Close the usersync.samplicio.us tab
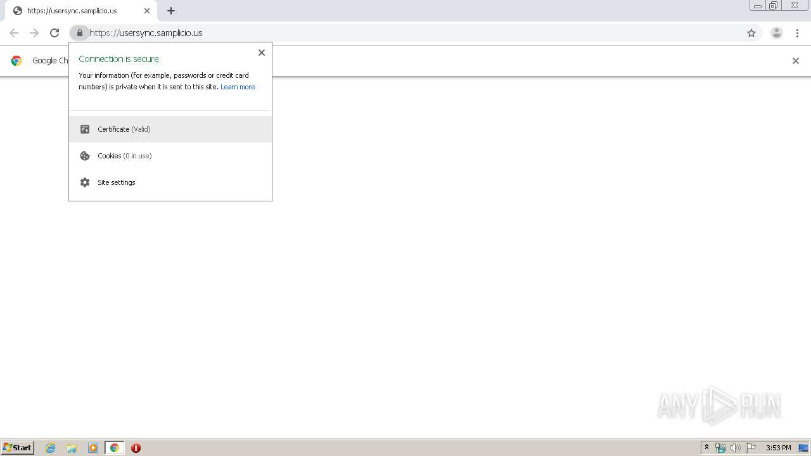 (146, 11)
